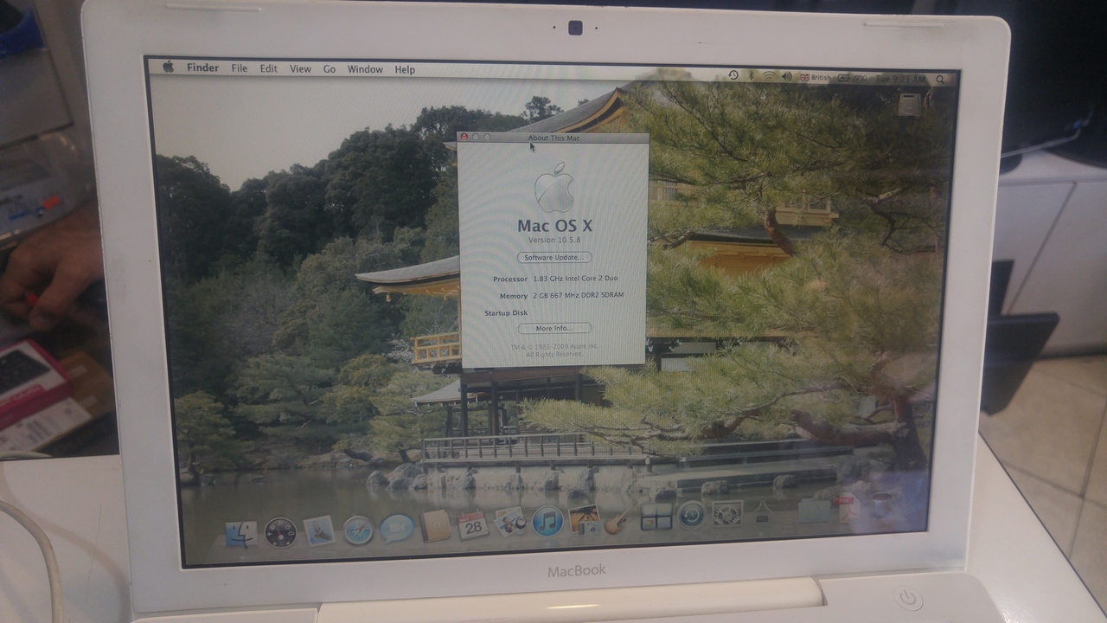Open iPhoto from the Dock
Screen dimensions: 1107x623
pyautogui.click(x=585, y=519)
